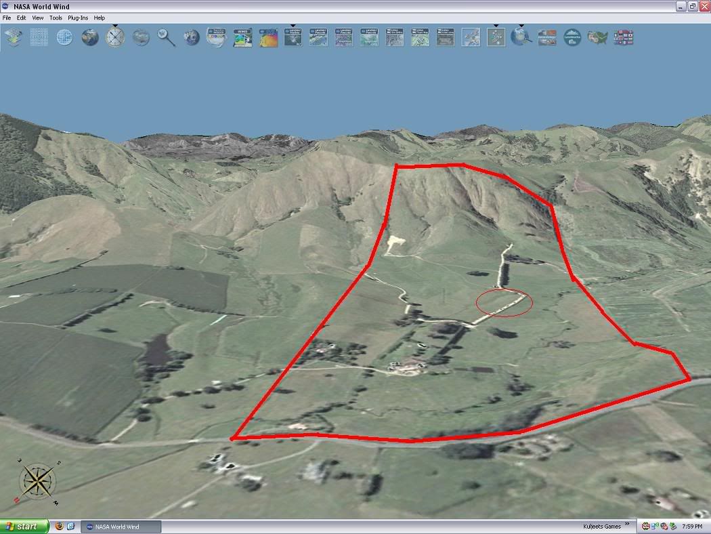Toggle the latitude/longitude grid globe icon

[65, 37]
